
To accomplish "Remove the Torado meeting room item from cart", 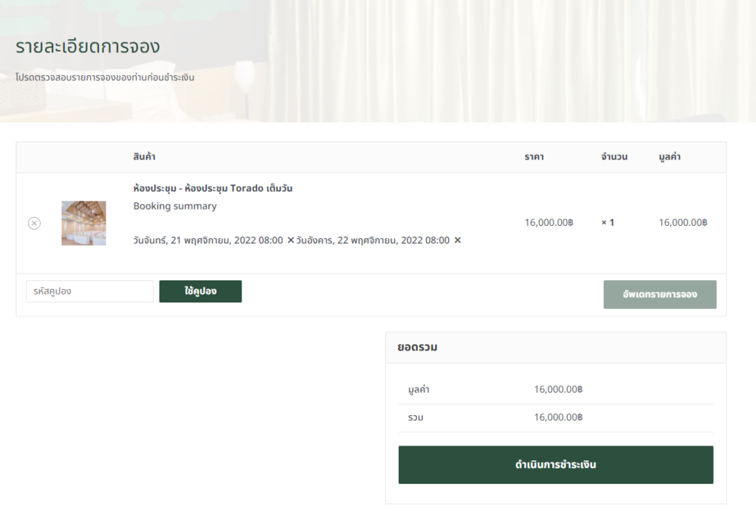I will (x=34, y=223).
